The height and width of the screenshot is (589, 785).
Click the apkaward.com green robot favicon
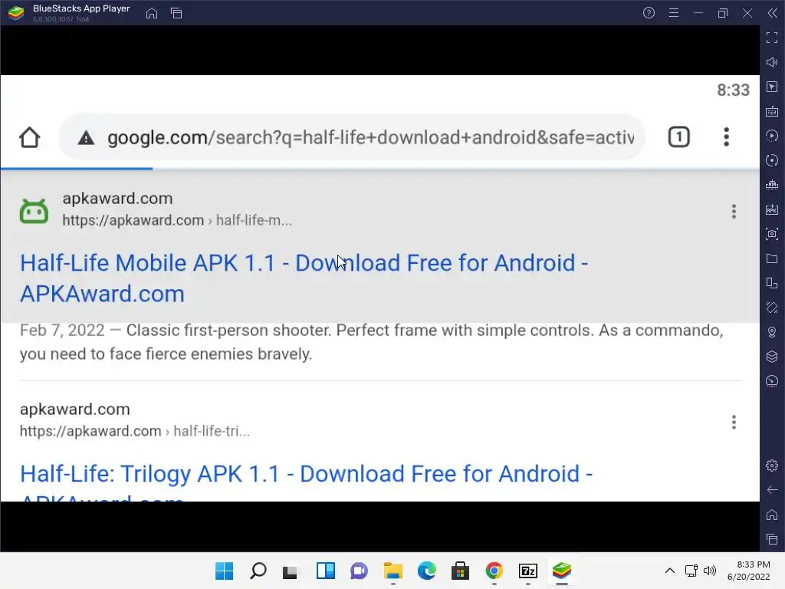(x=34, y=211)
